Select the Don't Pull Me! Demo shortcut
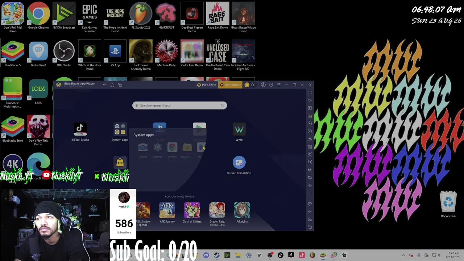 [x=13, y=18]
